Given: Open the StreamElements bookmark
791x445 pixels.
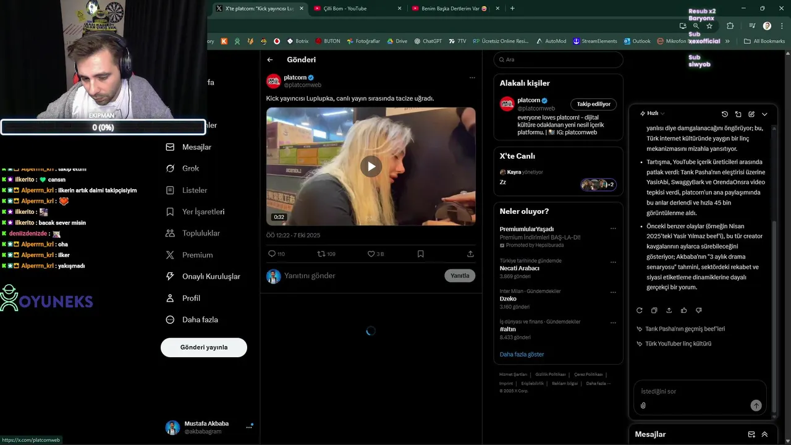Looking at the screenshot, I should click(595, 41).
